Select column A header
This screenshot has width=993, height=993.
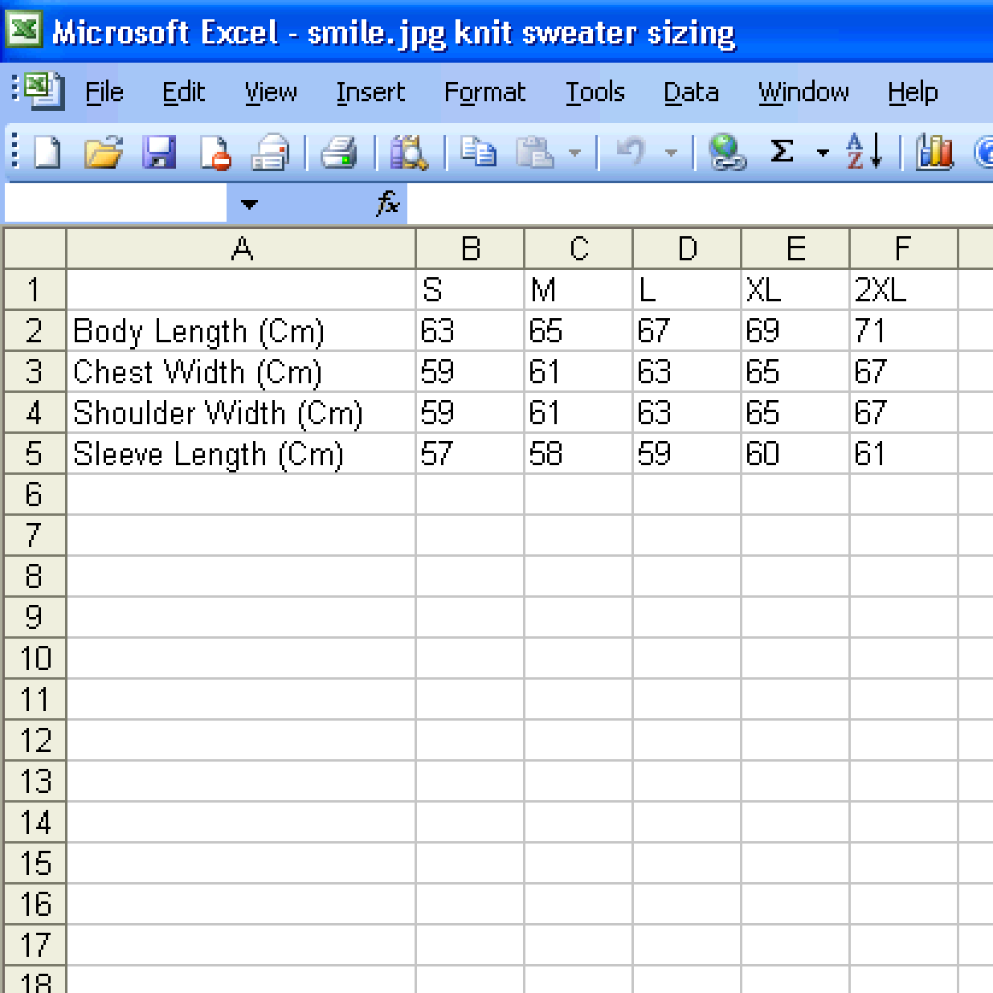pyautogui.click(x=241, y=249)
